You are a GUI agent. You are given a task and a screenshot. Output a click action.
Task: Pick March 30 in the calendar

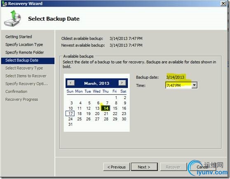(124, 119)
